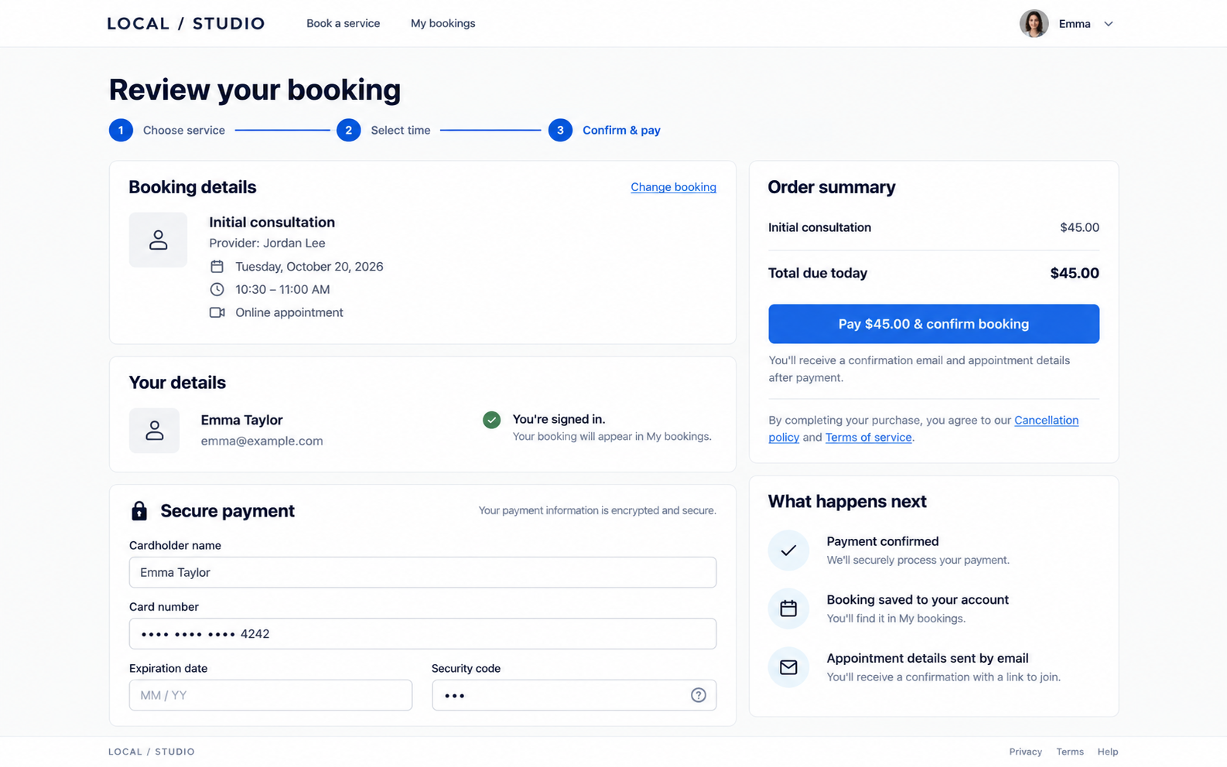Select step 3 Confirm & pay

(604, 130)
